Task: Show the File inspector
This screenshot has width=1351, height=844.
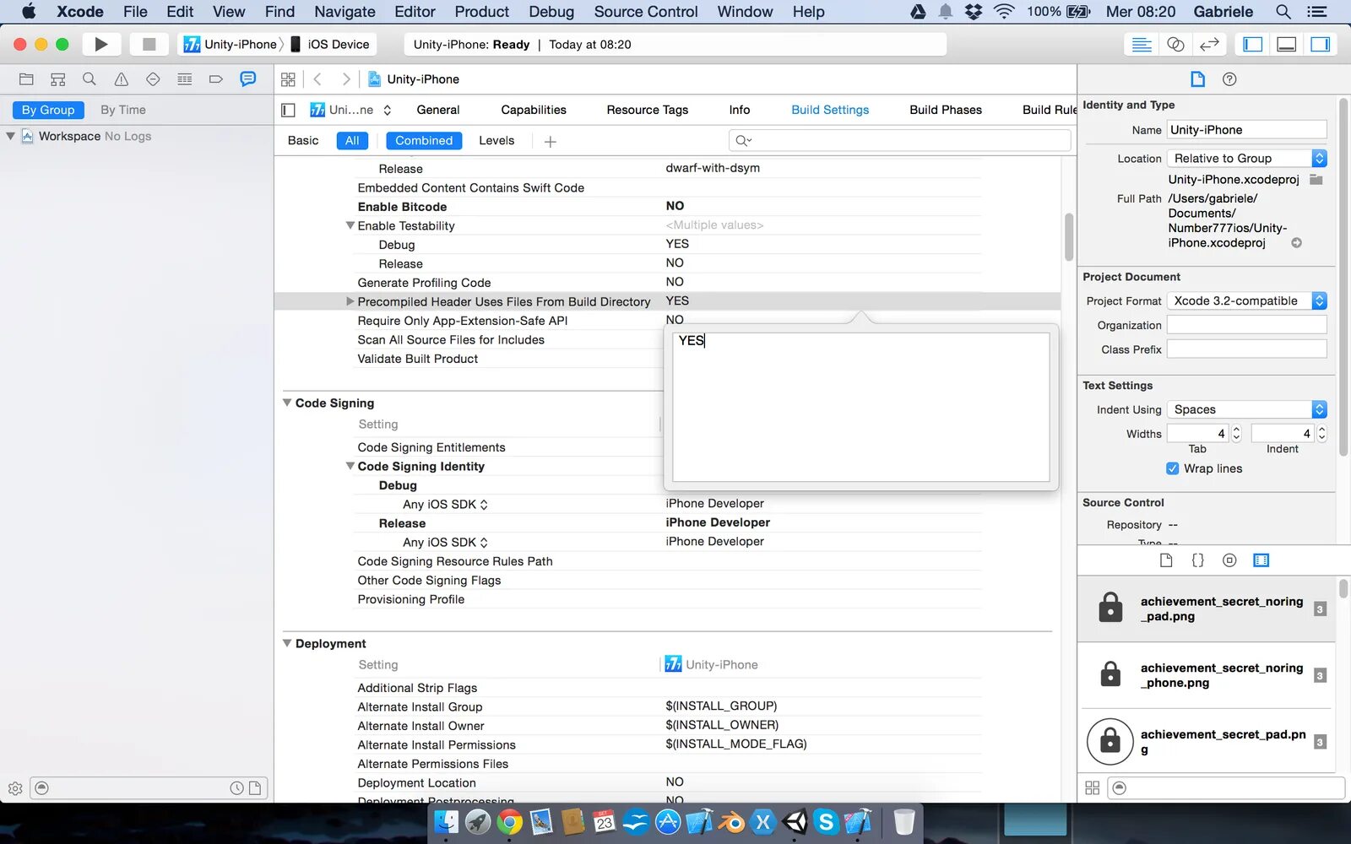Action: pyautogui.click(x=1197, y=79)
